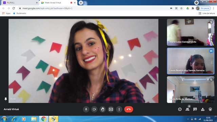Viewport: 217px width, 122px height.
Task: Show participants list icon
Action: click(188, 109)
